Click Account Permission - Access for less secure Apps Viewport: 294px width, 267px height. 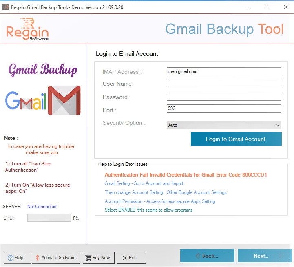point(160,201)
